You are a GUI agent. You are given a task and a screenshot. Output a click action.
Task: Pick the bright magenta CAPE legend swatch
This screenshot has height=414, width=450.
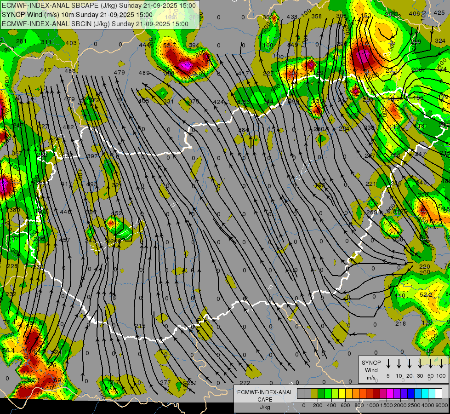pos(390,394)
